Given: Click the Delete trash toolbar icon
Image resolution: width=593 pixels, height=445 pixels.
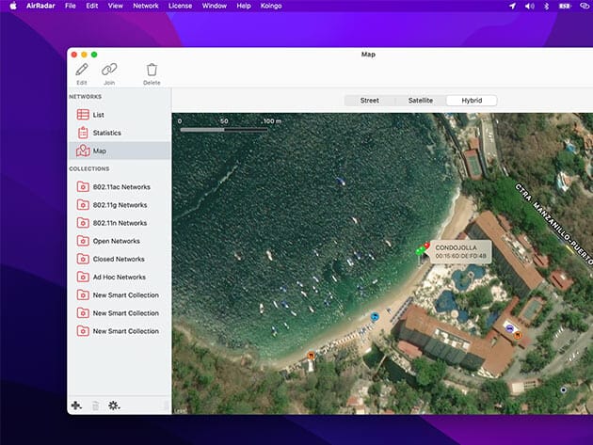Looking at the screenshot, I should point(152,70).
